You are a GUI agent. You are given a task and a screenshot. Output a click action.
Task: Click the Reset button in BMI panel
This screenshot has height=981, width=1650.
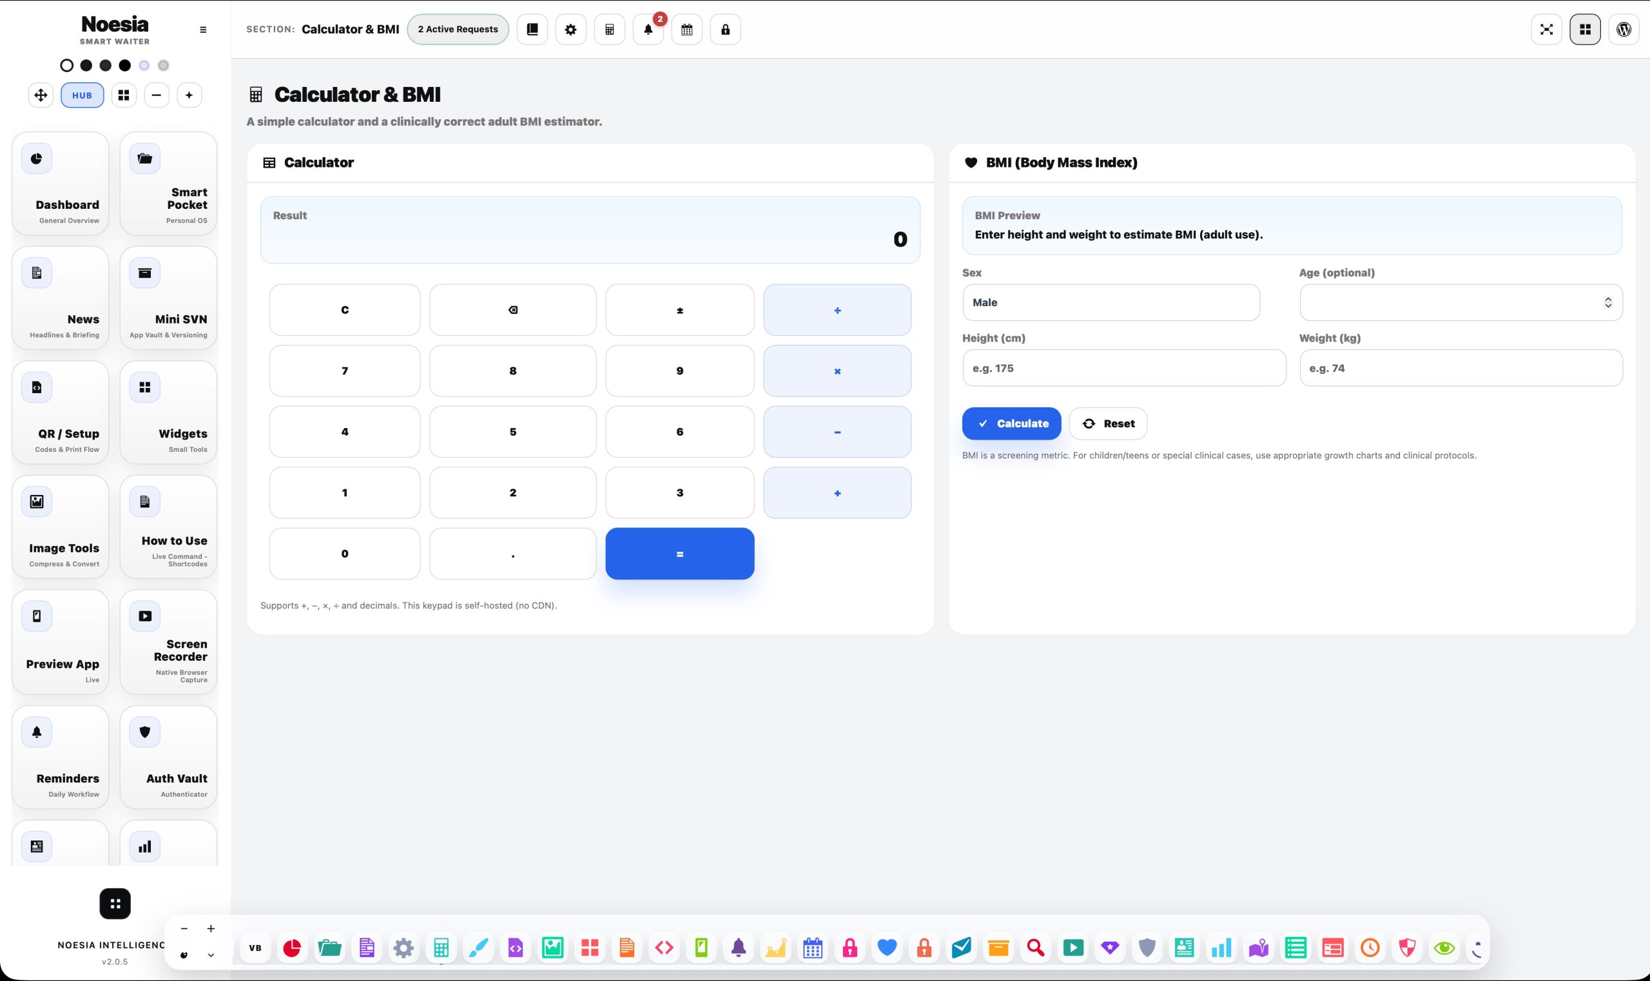[1108, 423]
